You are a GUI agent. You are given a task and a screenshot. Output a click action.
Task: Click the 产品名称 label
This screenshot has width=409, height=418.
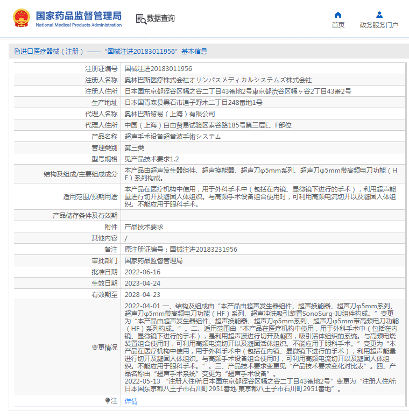coord(104,137)
